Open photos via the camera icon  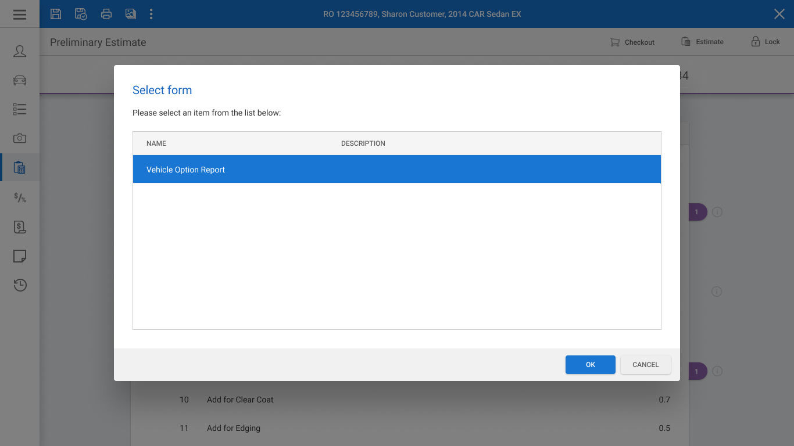[20, 138]
